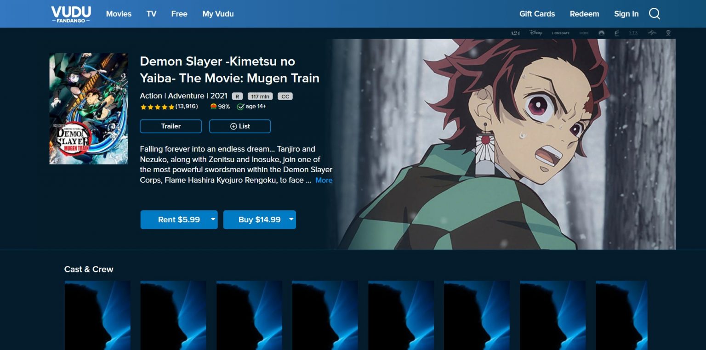Click the Disney studio logo
This screenshot has width=706, height=350.
coord(535,33)
